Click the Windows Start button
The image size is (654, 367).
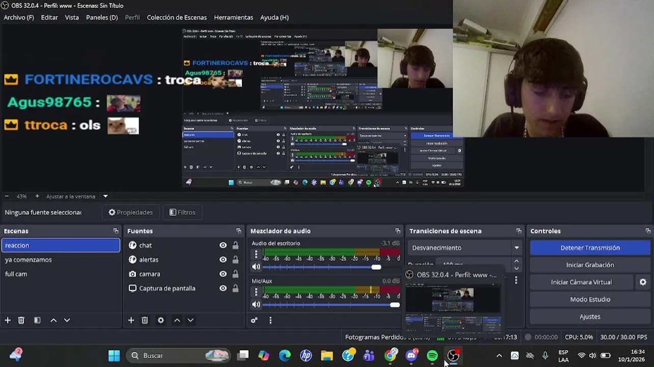(114, 355)
